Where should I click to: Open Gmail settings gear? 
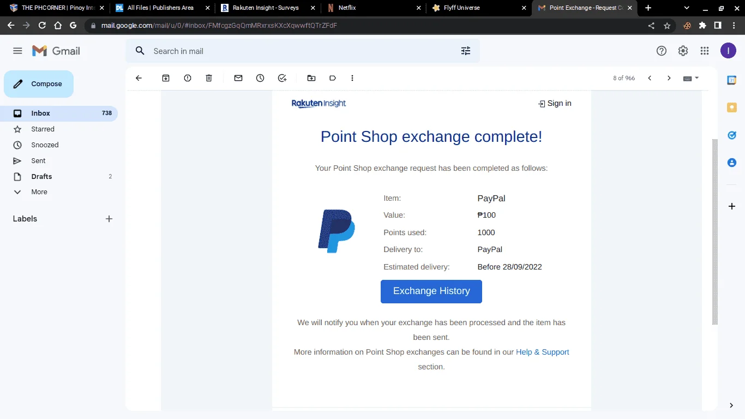pyautogui.click(x=683, y=51)
